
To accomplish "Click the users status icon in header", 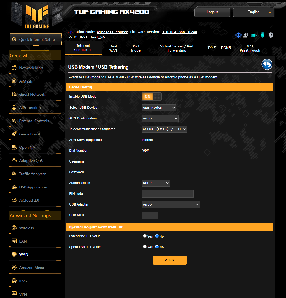I will point(246,35).
